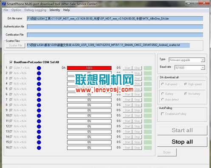Click Stop button for port 1
Image resolution: width=211 pixels, height=168 pixels.
pos(137,68)
